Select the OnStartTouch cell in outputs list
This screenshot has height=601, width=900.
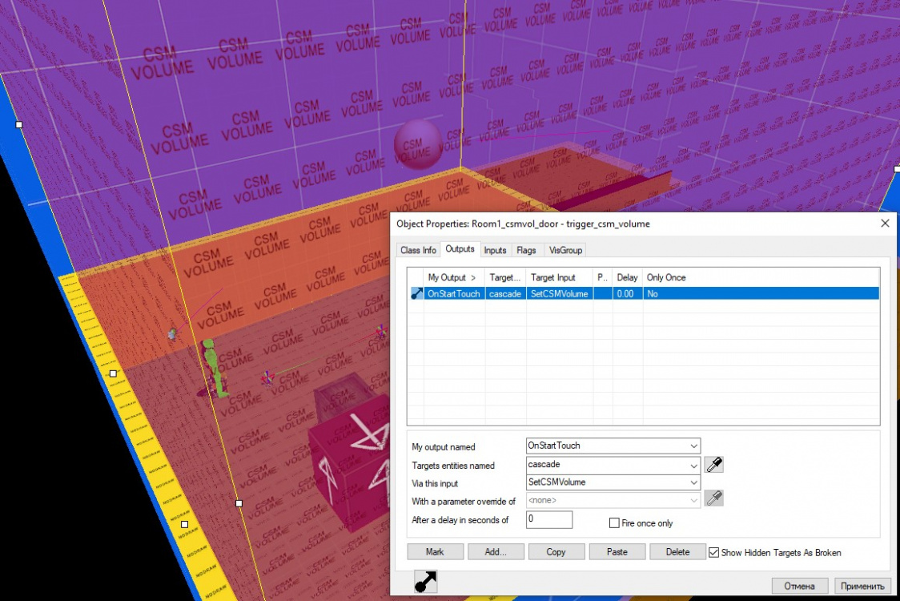click(453, 293)
